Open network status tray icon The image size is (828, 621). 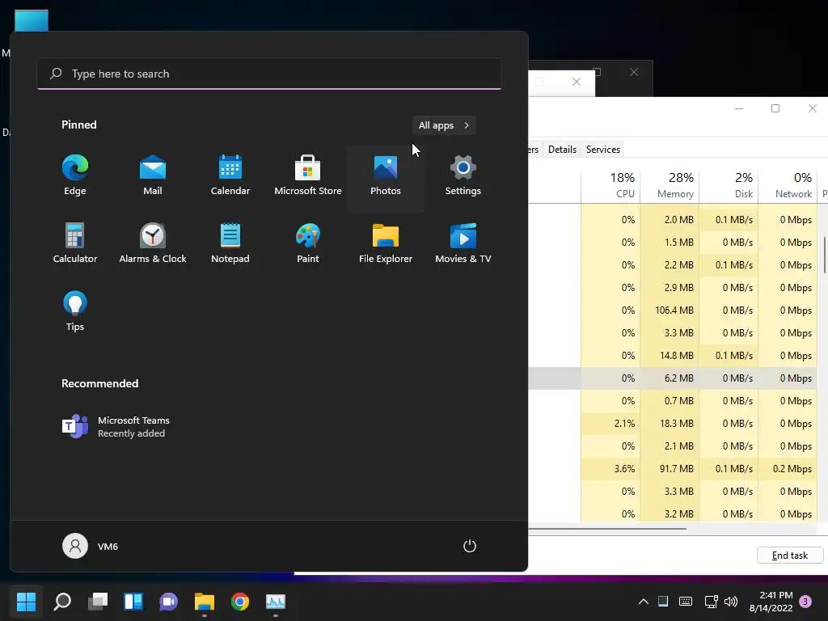(x=711, y=602)
